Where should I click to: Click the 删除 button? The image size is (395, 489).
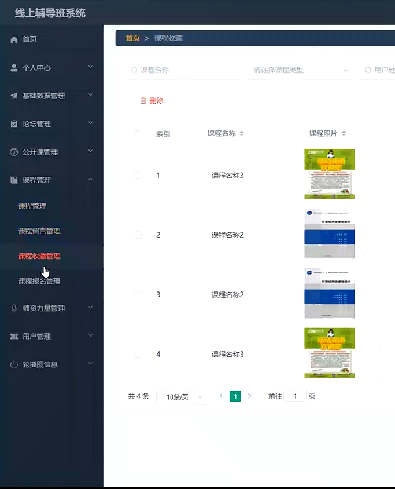[x=152, y=100]
